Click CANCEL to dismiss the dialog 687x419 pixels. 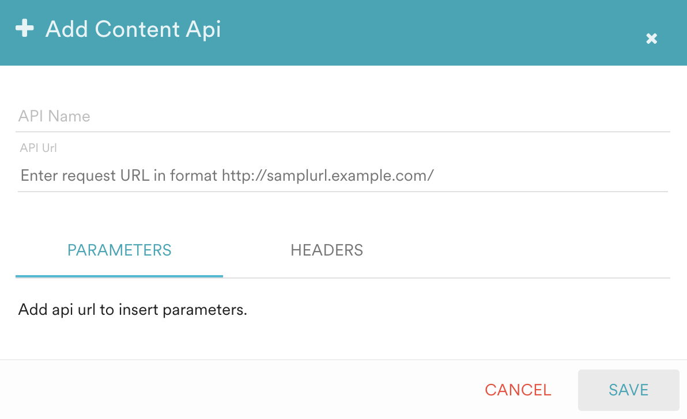click(x=518, y=390)
